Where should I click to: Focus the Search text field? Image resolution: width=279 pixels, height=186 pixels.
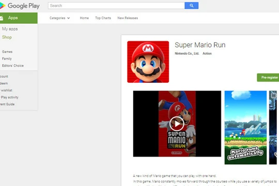[116, 6]
